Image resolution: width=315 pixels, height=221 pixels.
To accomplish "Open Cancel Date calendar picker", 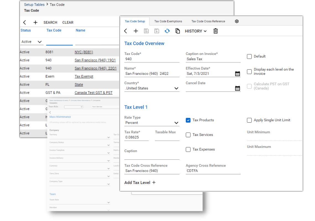I will point(237,88).
